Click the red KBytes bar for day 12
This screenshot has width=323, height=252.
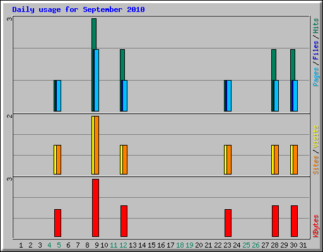tap(124, 221)
